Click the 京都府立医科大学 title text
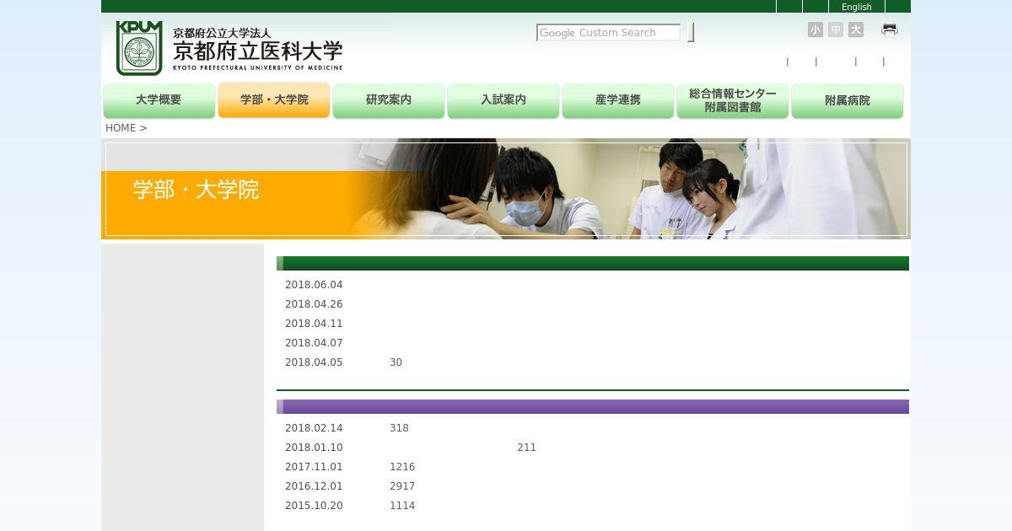This screenshot has width=1012, height=531. click(257, 51)
